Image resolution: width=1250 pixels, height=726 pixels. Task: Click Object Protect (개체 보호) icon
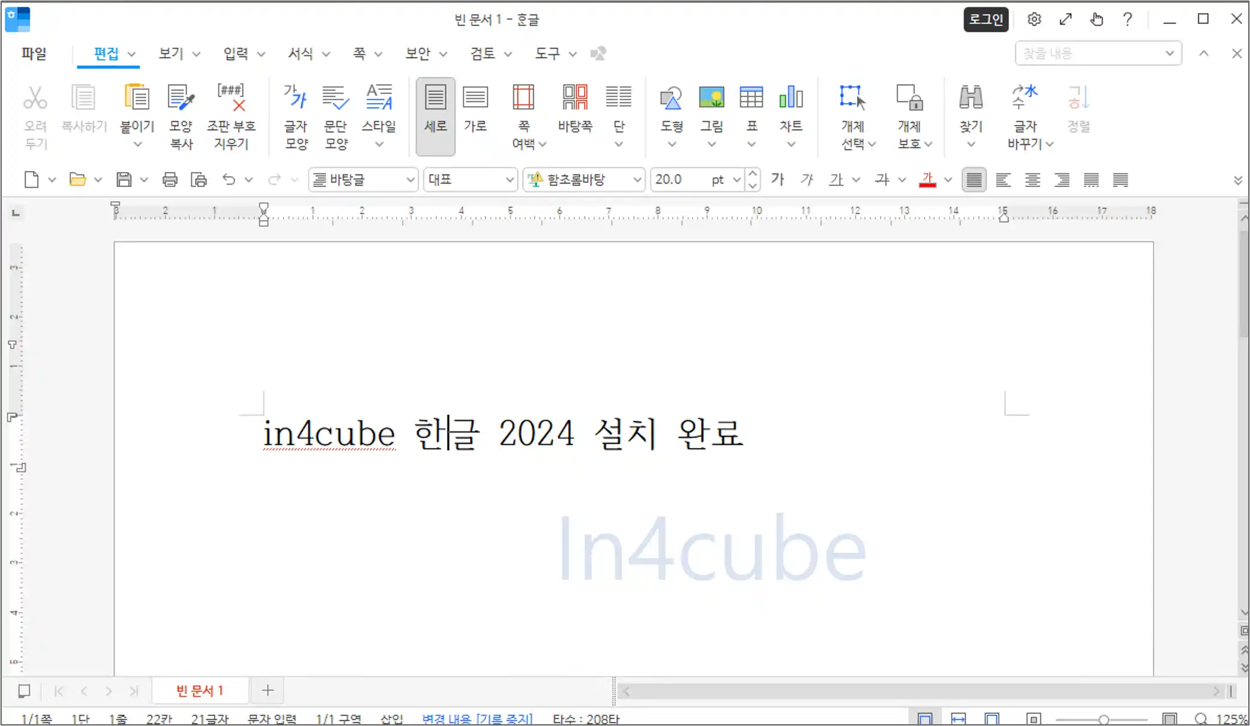tap(909, 98)
